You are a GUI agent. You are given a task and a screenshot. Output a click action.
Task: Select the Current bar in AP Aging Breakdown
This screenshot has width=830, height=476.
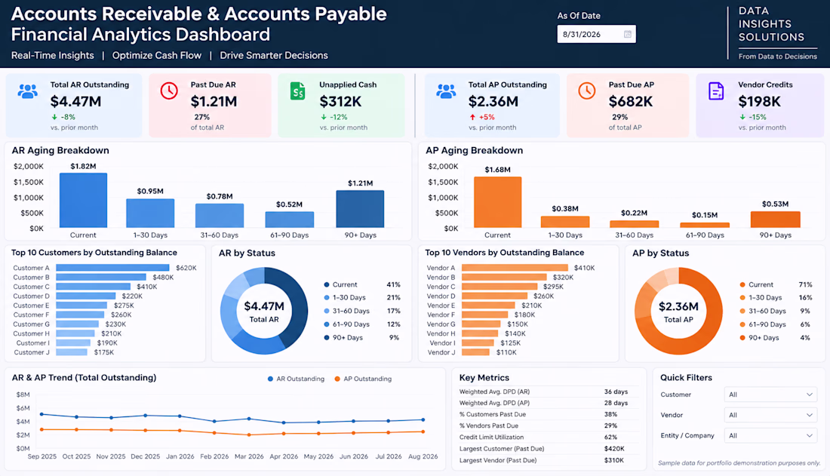point(497,202)
